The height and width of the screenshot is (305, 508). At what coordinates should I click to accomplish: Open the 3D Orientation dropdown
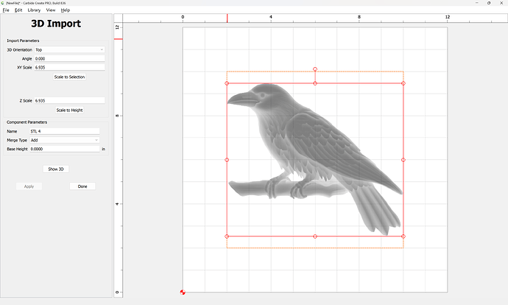pos(69,49)
